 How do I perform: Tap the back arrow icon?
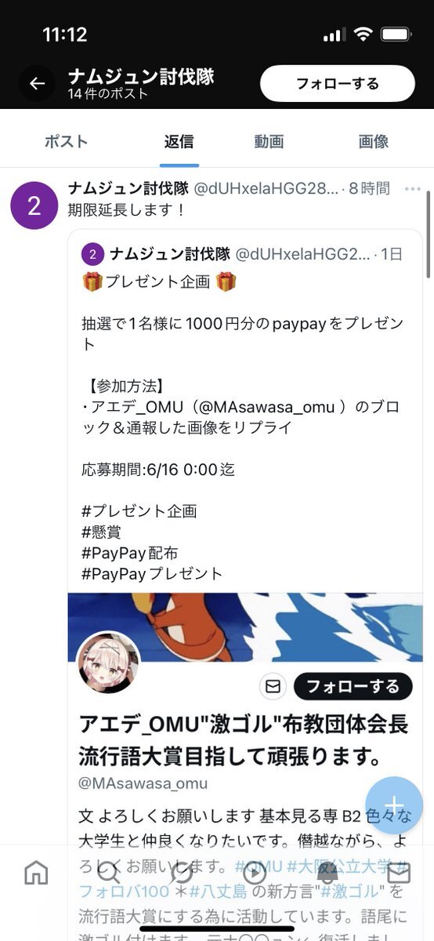(38, 83)
